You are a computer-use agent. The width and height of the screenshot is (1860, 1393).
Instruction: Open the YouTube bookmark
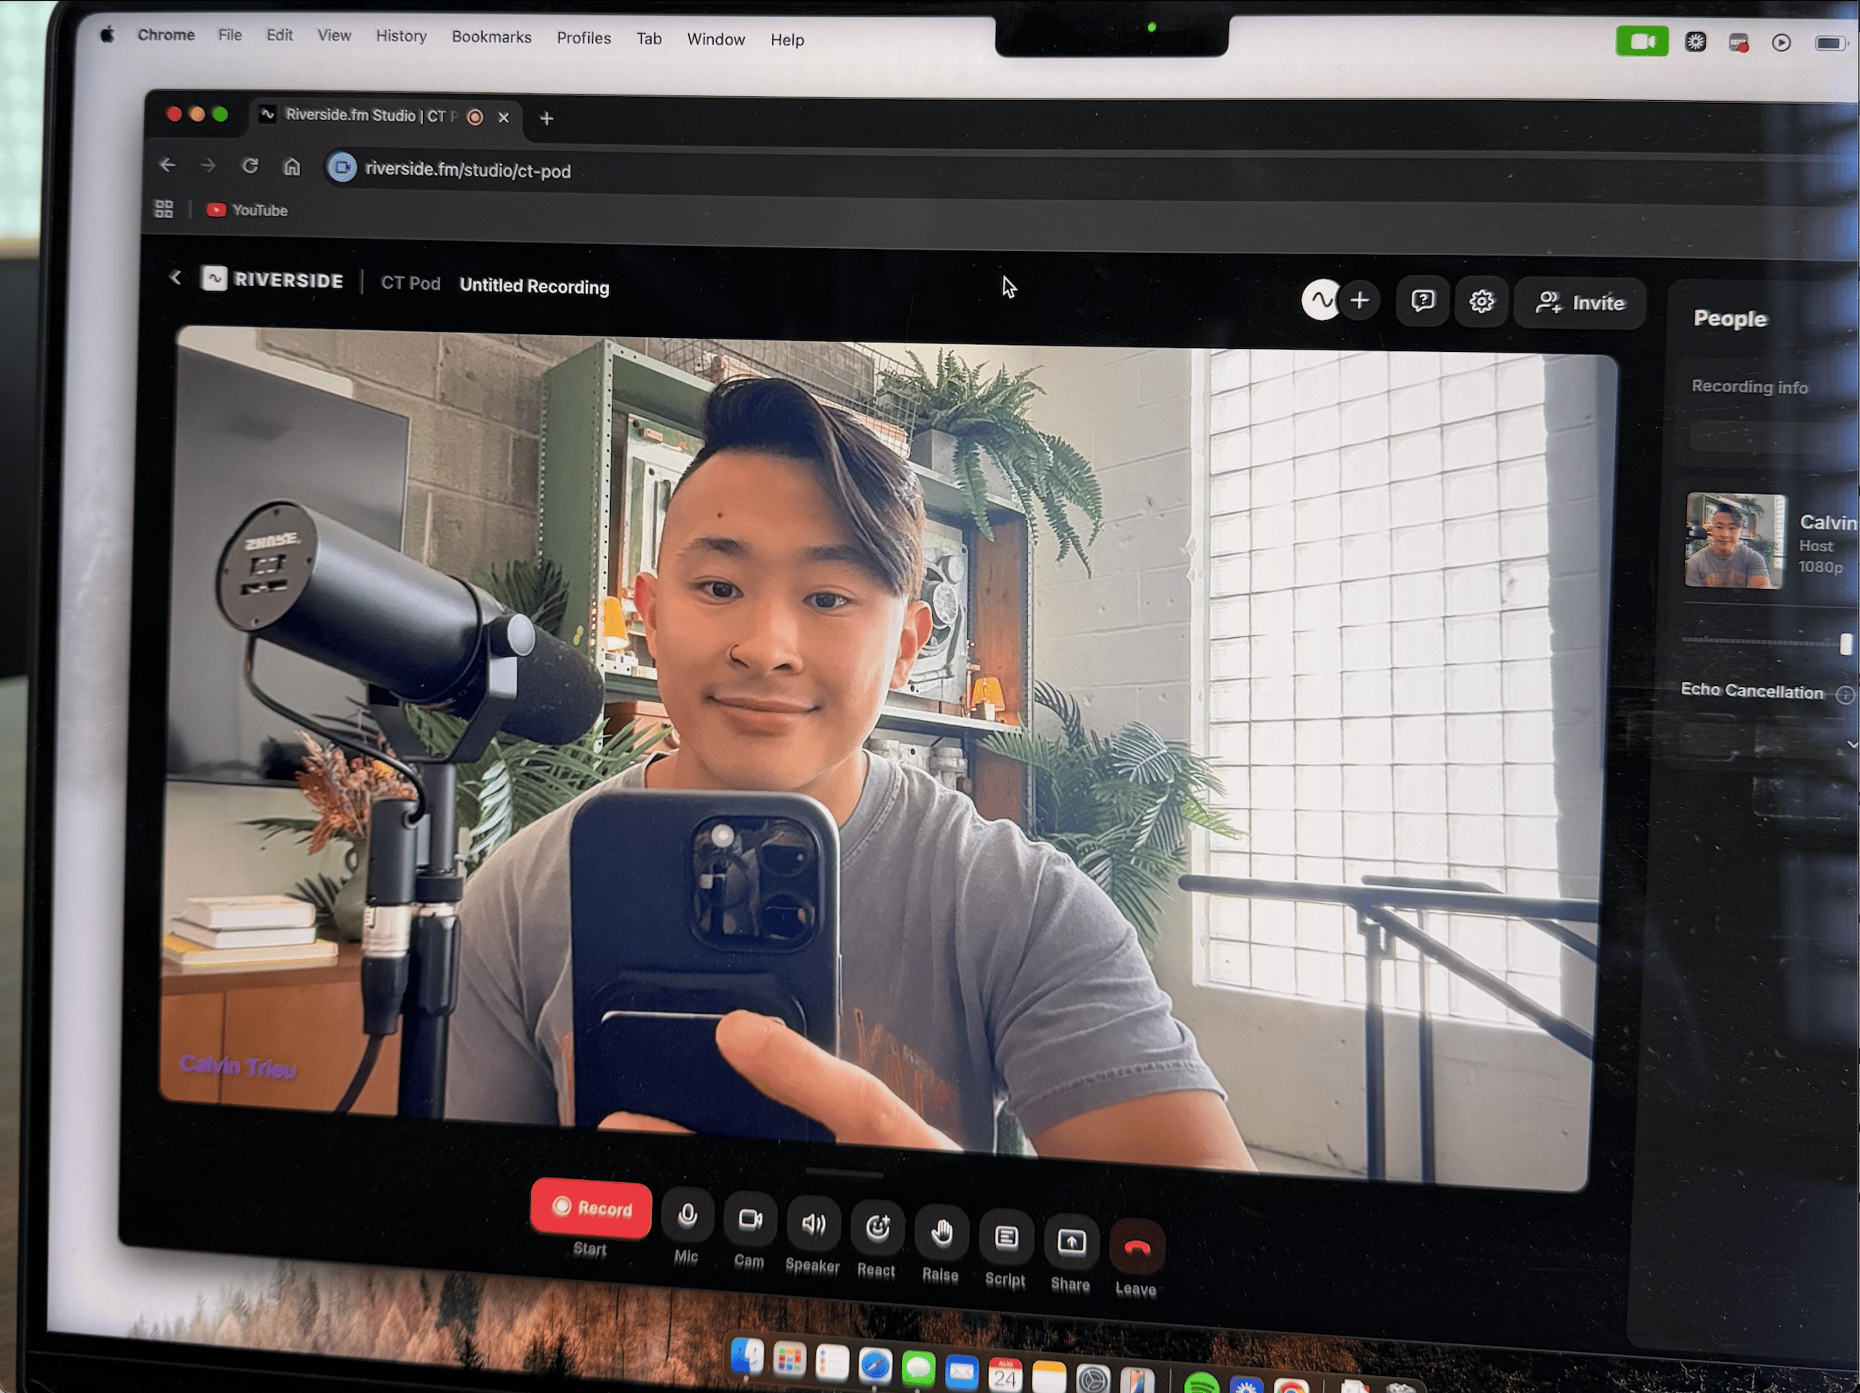coord(247,210)
